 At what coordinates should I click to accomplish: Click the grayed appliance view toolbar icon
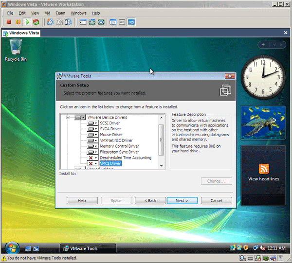pyautogui.click(x=122, y=22)
